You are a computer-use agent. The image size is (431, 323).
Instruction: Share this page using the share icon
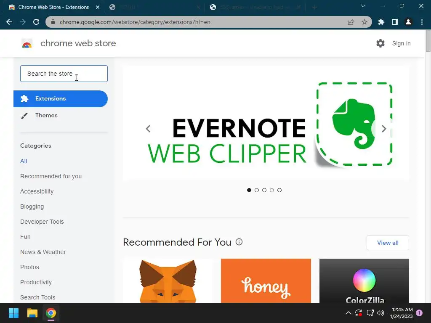point(351,22)
